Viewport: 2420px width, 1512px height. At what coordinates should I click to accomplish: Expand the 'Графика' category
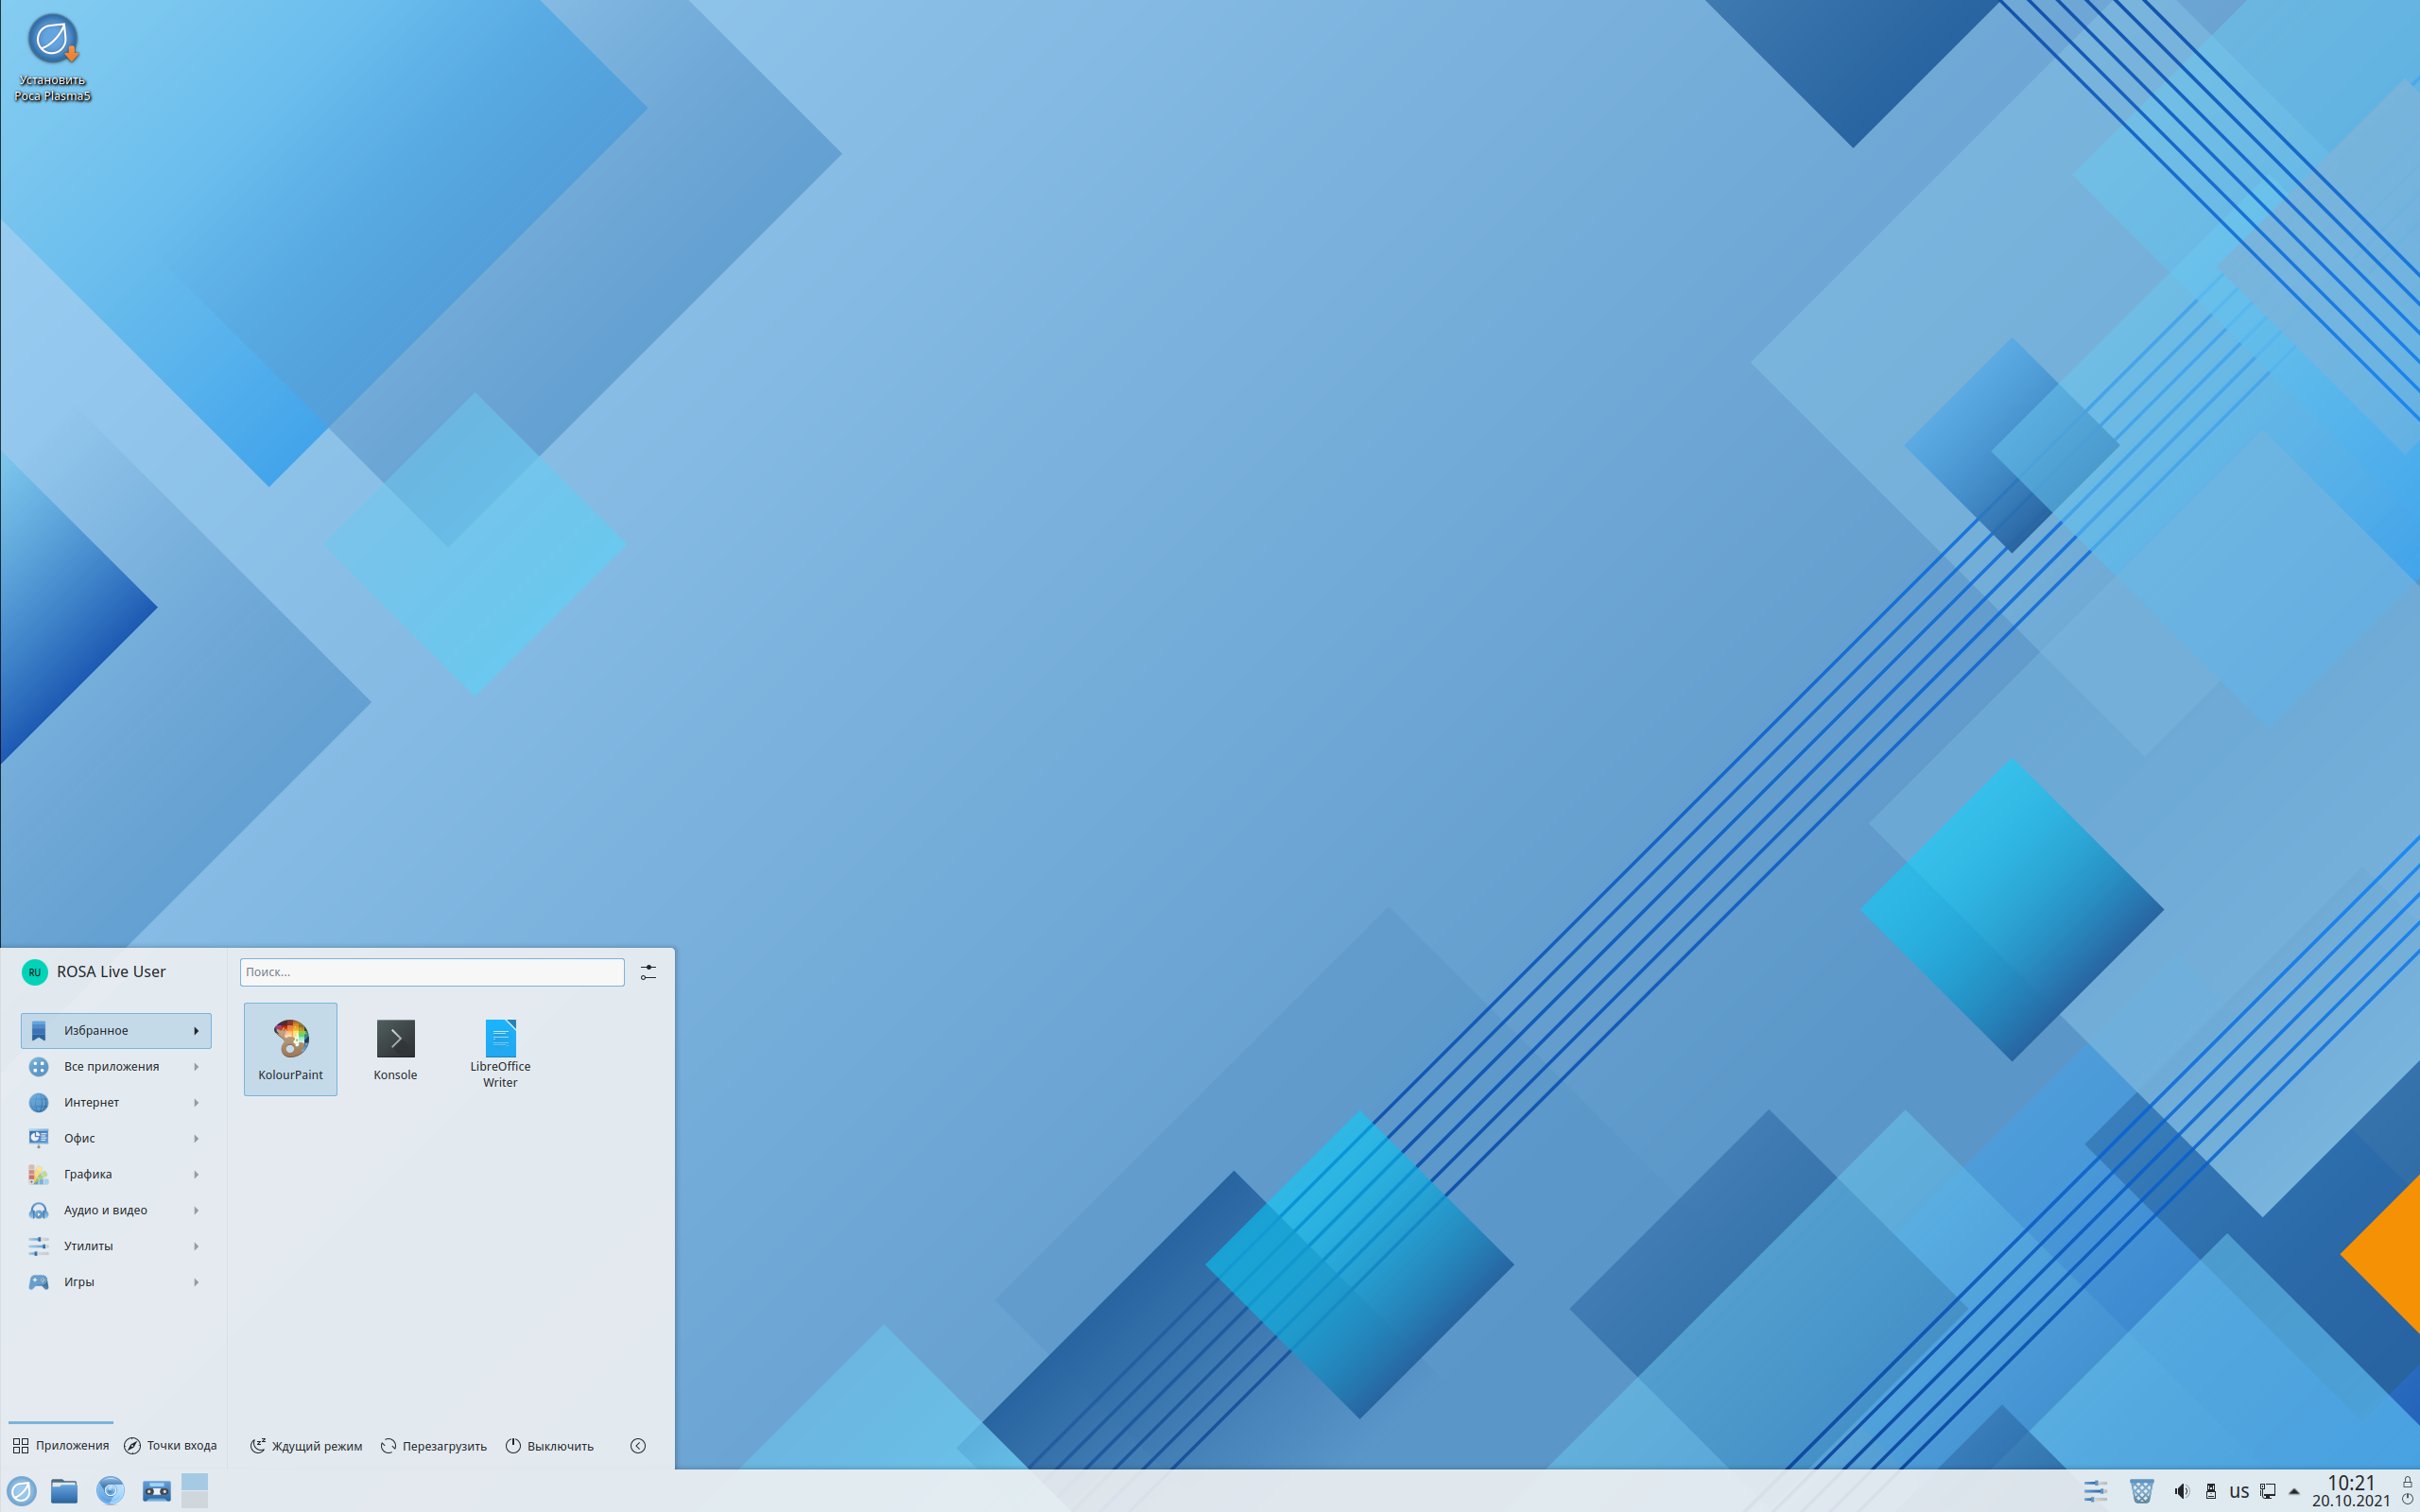pyautogui.click(x=116, y=1175)
